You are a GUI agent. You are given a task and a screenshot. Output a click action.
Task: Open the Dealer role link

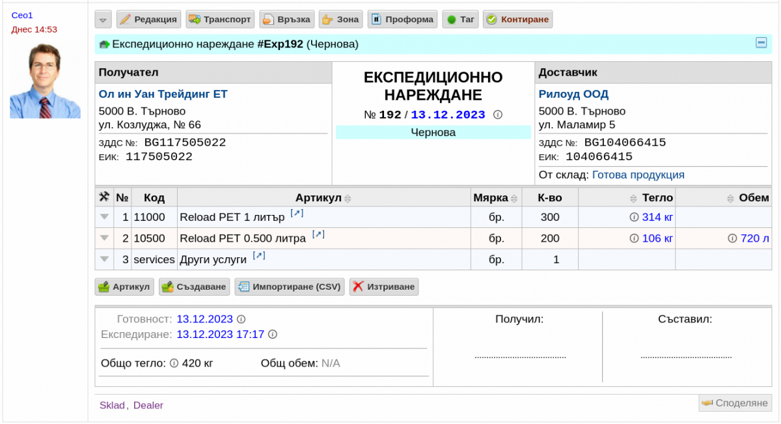pos(148,405)
